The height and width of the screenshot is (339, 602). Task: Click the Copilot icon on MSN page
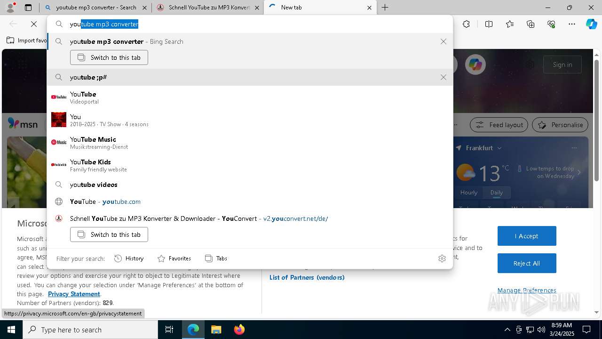[x=475, y=65]
